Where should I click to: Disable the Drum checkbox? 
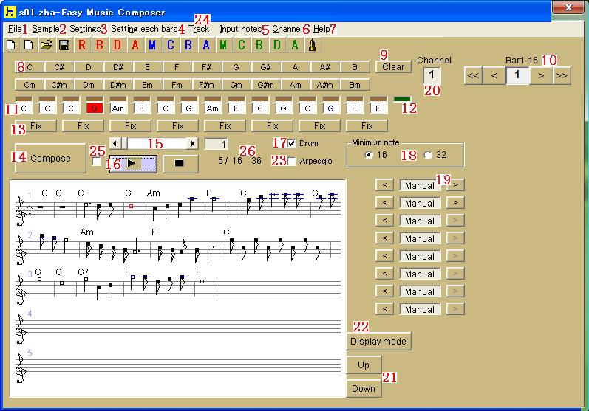point(293,143)
